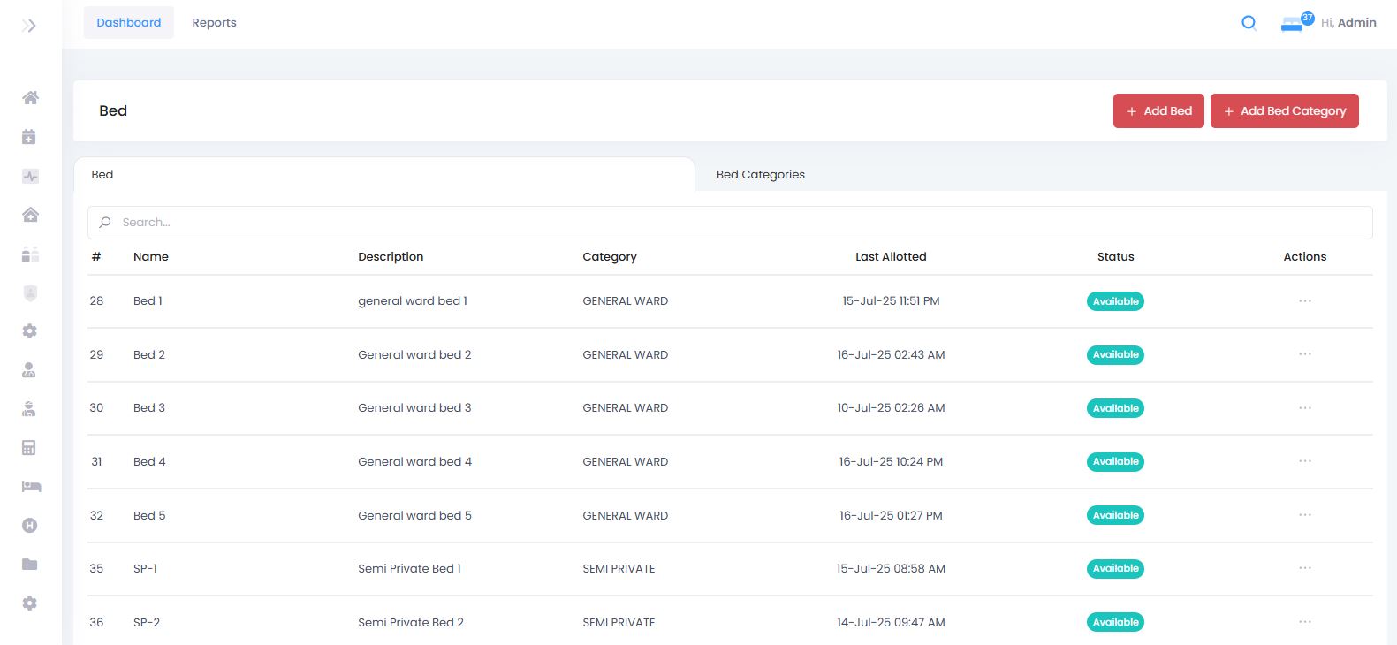1397x645 pixels.
Task: Click date '14-Jul-25 09:47 AM'
Action: [891, 623]
